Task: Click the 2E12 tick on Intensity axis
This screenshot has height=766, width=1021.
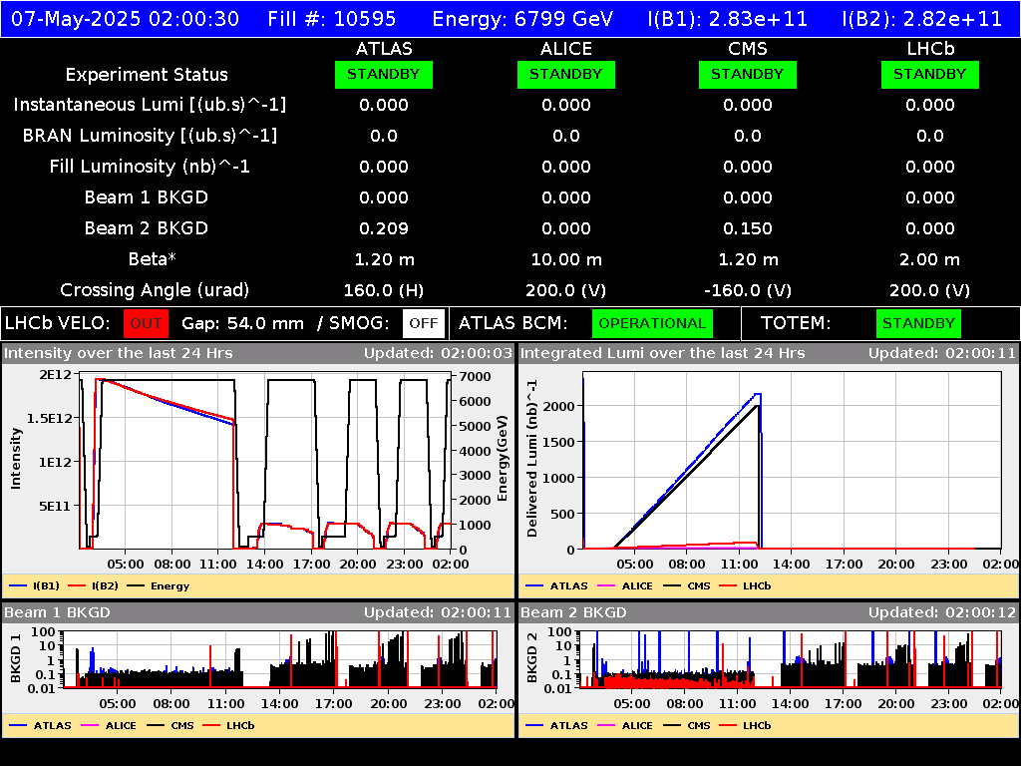Action: (56, 375)
